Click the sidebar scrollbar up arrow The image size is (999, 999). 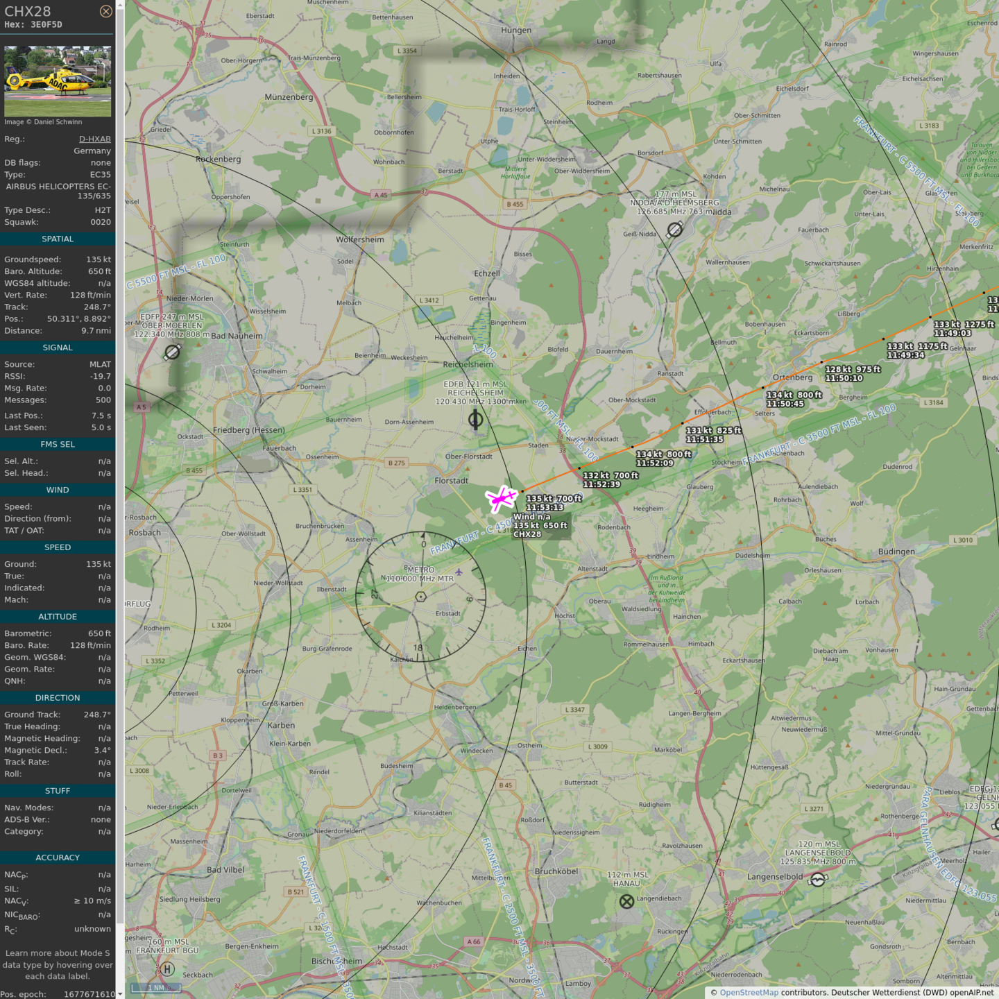[x=120, y=5]
